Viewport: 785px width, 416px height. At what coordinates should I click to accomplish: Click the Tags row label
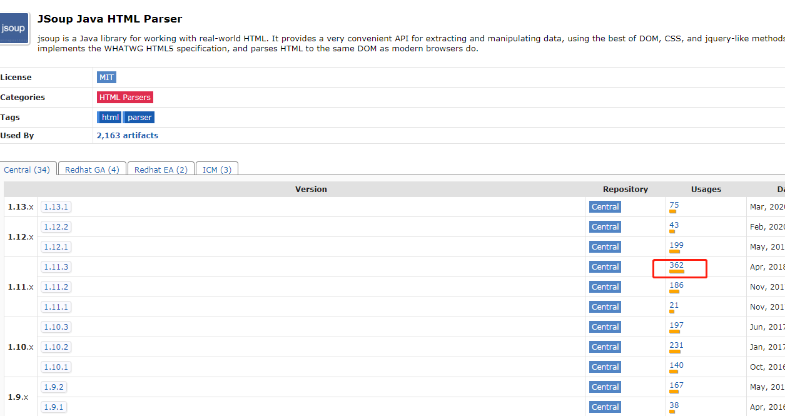[x=10, y=117]
